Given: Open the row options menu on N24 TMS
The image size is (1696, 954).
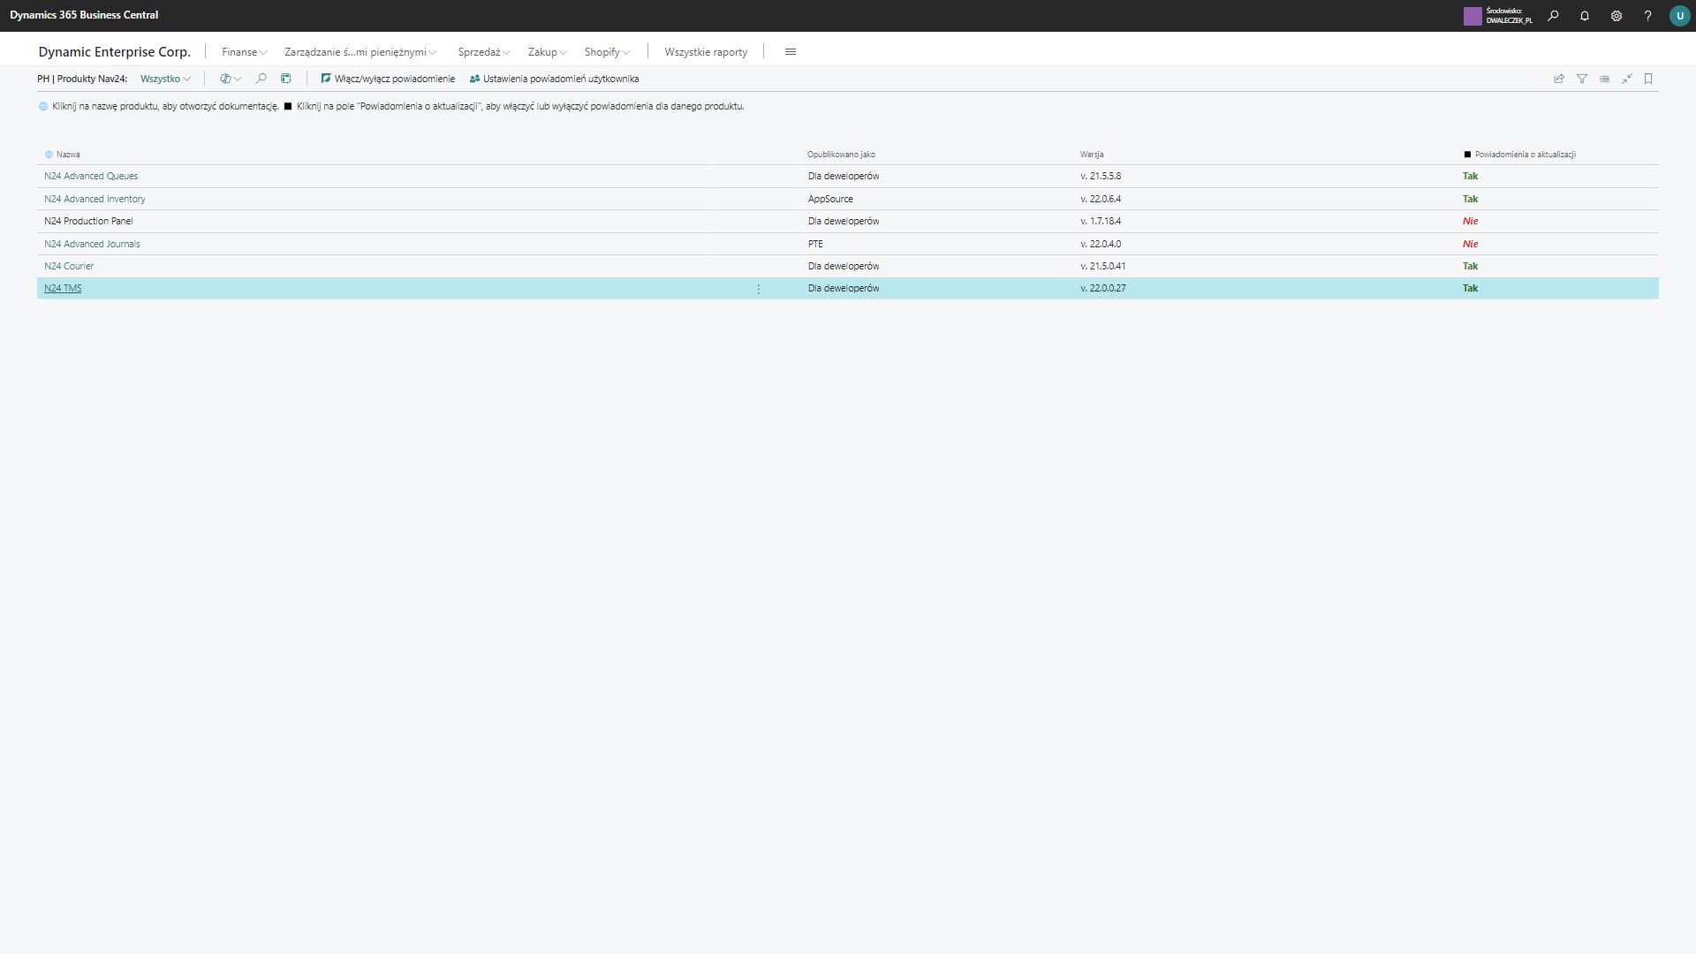Looking at the screenshot, I should (x=757, y=288).
